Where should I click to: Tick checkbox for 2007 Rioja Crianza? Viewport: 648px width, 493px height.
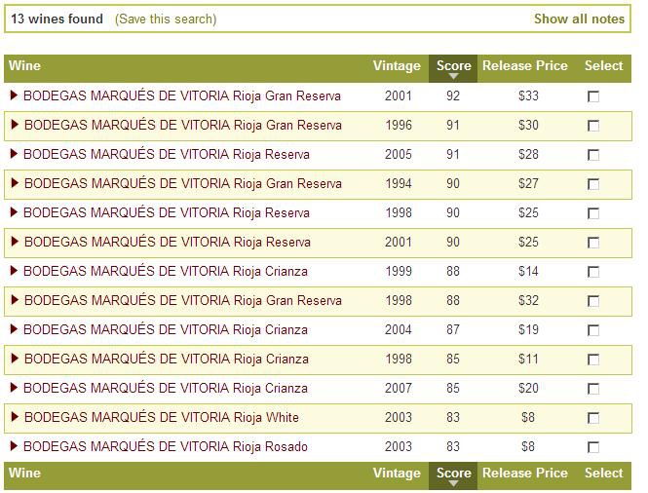[593, 389]
